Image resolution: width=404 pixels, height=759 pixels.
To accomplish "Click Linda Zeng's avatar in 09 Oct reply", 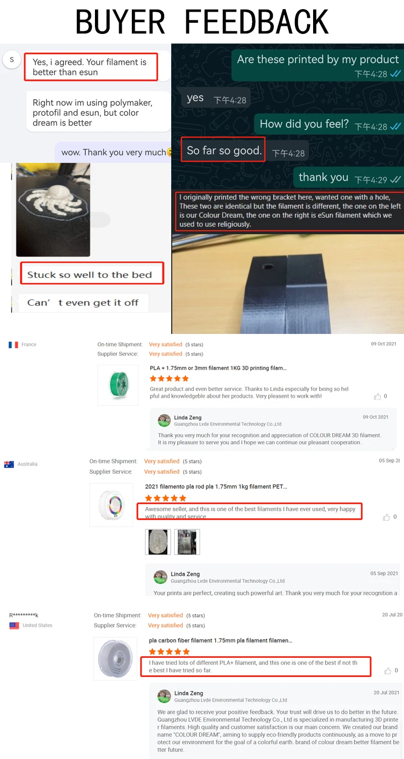I will [x=164, y=420].
